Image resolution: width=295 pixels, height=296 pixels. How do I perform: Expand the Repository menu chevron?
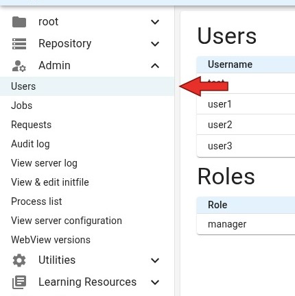click(x=155, y=44)
